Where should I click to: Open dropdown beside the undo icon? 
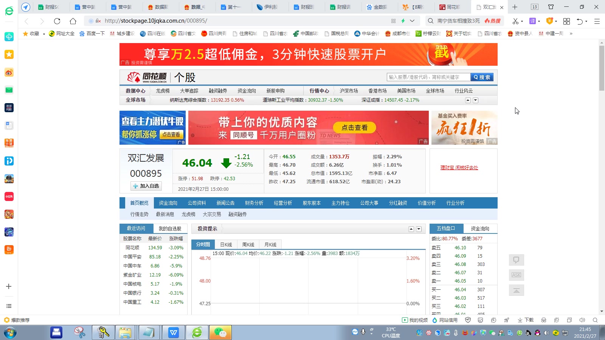[x=586, y=22]
